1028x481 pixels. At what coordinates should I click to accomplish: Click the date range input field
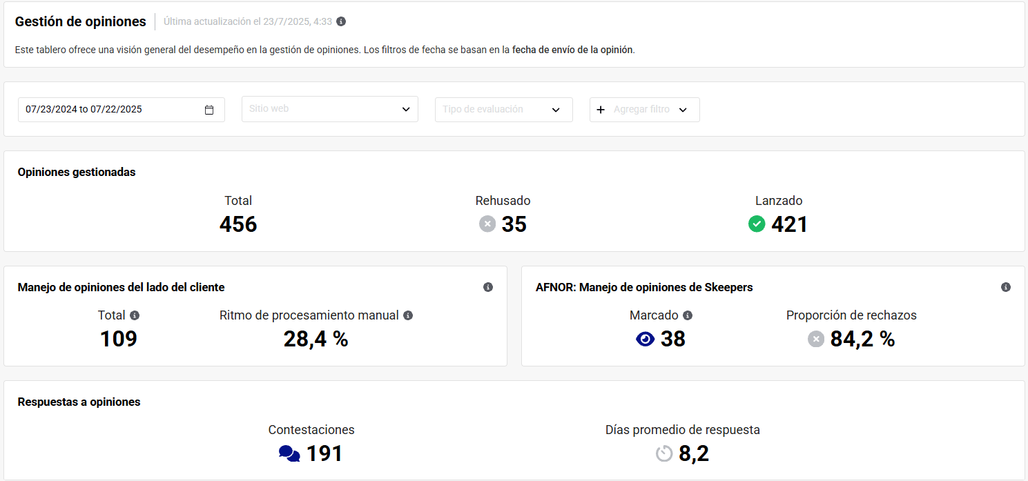[x=110, y=110]
